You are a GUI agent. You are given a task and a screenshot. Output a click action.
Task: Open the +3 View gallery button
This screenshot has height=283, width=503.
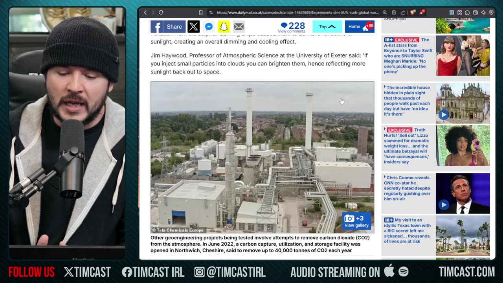tap(356, 221)
